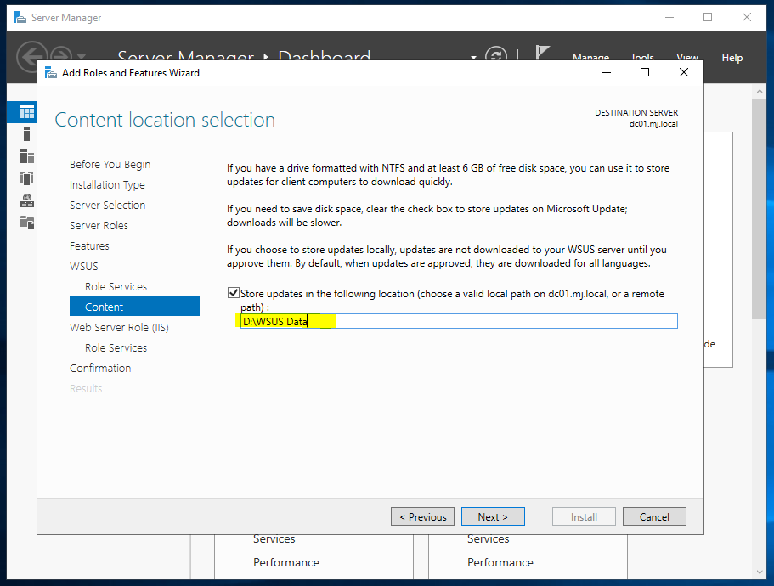Viewport: 774px width, 586px height.
Task: Open the notifications flag icon
Action: click(x=543, y=53)
